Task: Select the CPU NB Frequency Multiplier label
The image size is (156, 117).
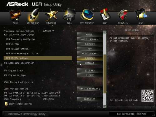Action: [22, 53]
